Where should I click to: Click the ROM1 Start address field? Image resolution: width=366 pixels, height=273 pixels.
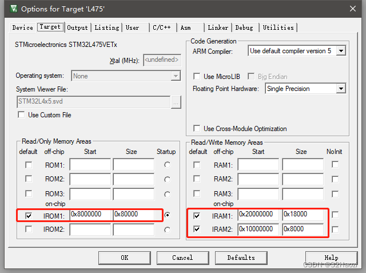[90, 165]
